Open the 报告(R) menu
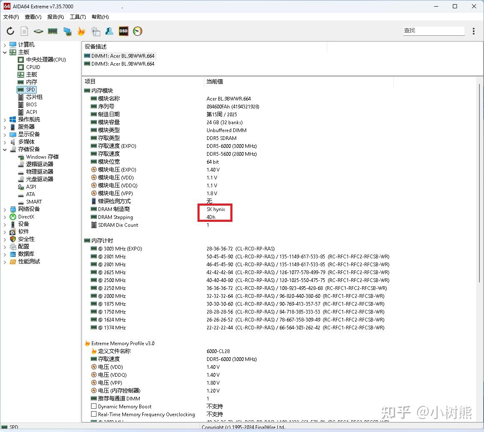This screenshot has width=484, height=432. click(55, 17)
